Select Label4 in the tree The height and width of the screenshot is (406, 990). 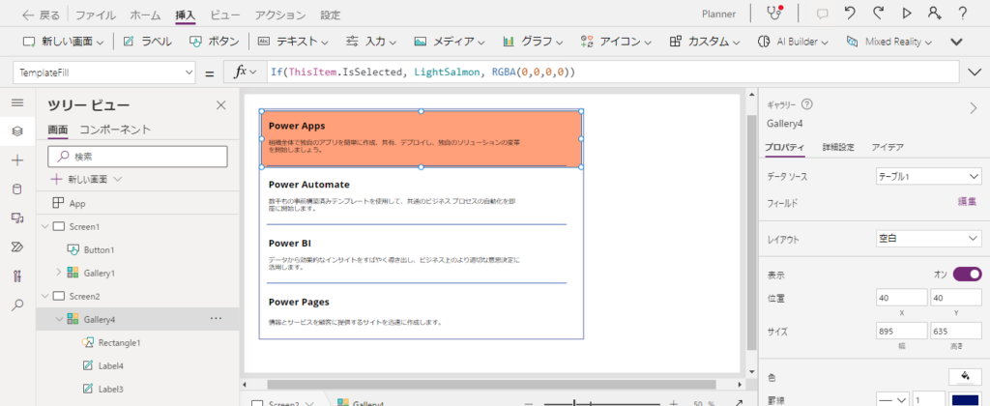pyautogui.click(x=110, y=365)
